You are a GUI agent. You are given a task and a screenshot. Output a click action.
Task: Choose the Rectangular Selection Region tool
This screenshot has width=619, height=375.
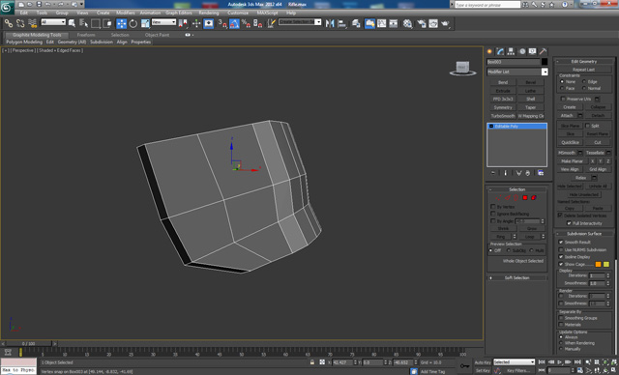point(95,23)
